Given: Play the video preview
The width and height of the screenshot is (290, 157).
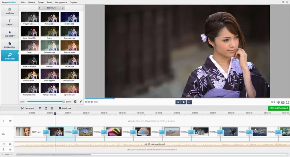Looking at the screenshot, I should [x=184, y=102].
